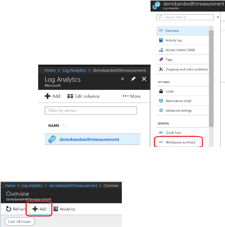This screenshot has height=227, width=225.
Task: Close the Log Analytics blade
Action: click(x=144, y=79)
